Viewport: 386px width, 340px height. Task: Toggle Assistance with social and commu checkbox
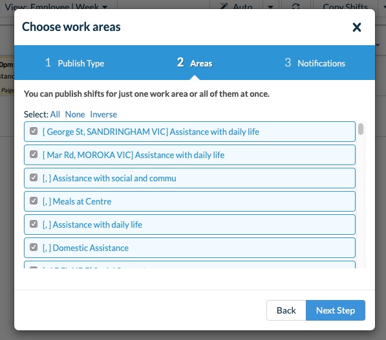point(34,177)
